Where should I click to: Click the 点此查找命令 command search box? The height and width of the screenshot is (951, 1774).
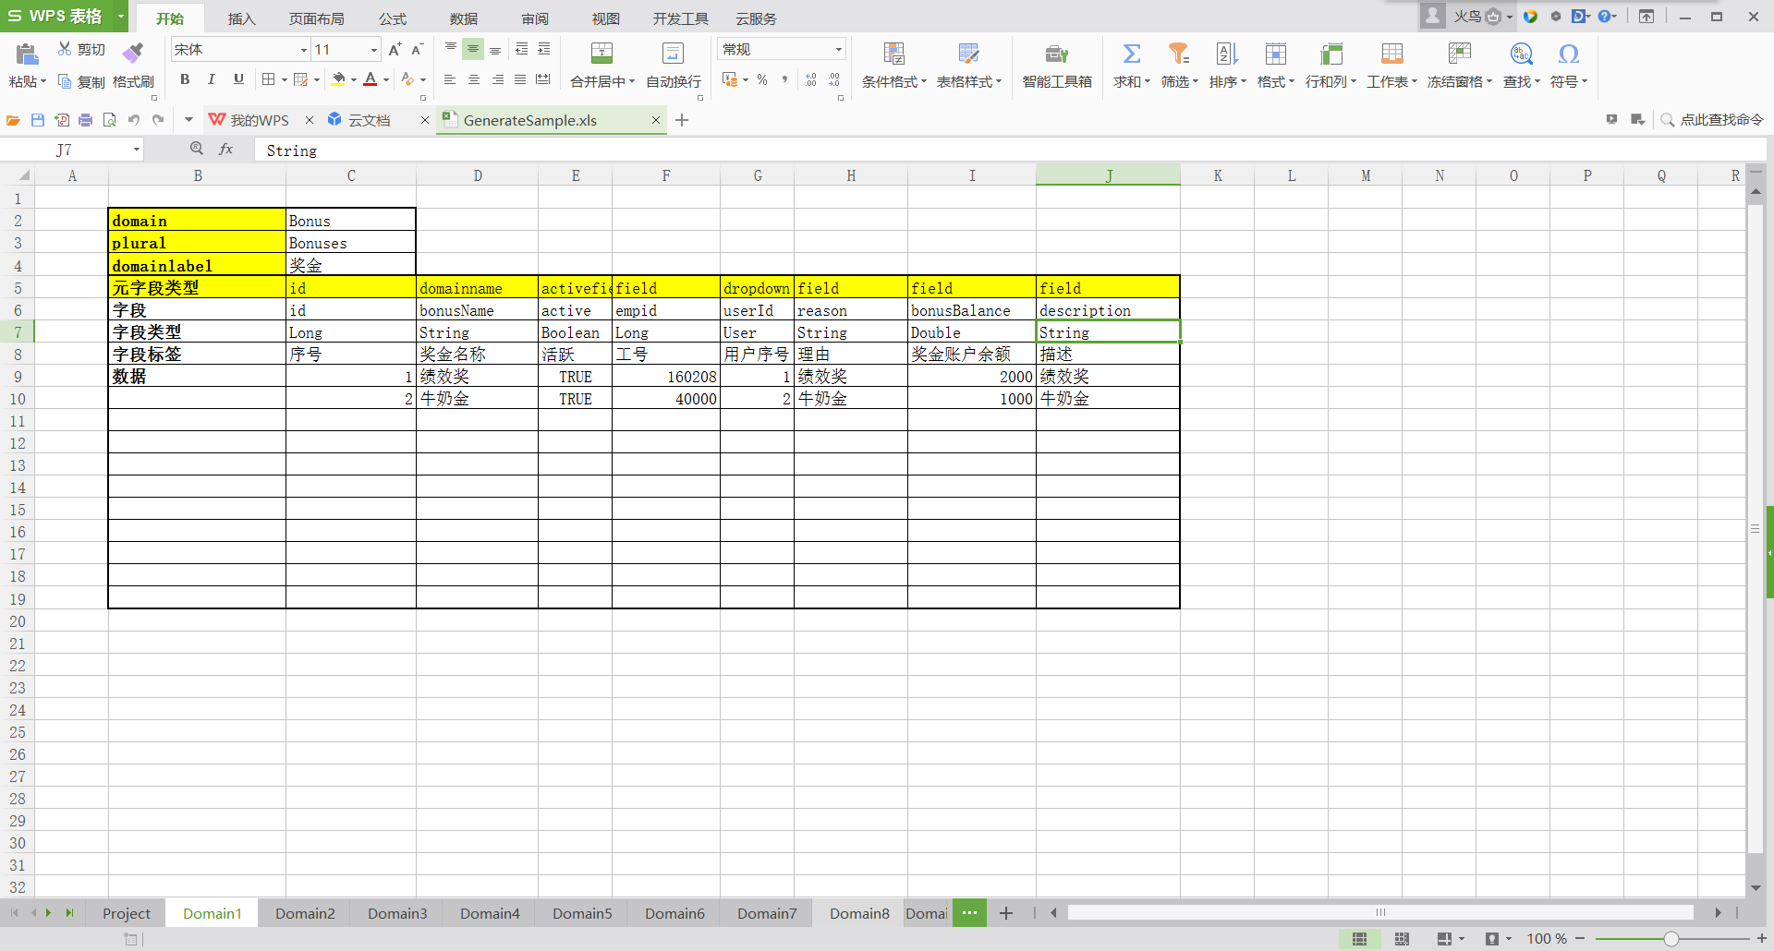click(1712, 120)
